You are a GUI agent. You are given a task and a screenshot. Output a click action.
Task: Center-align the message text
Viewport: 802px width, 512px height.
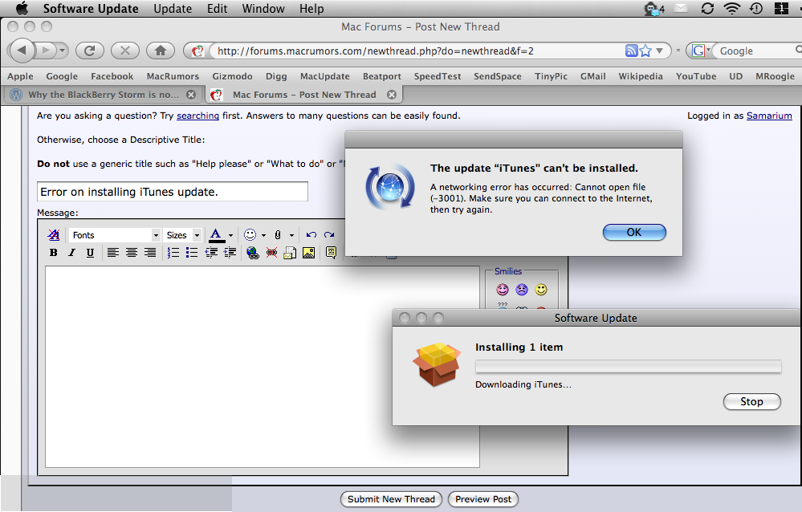[132, 253]
